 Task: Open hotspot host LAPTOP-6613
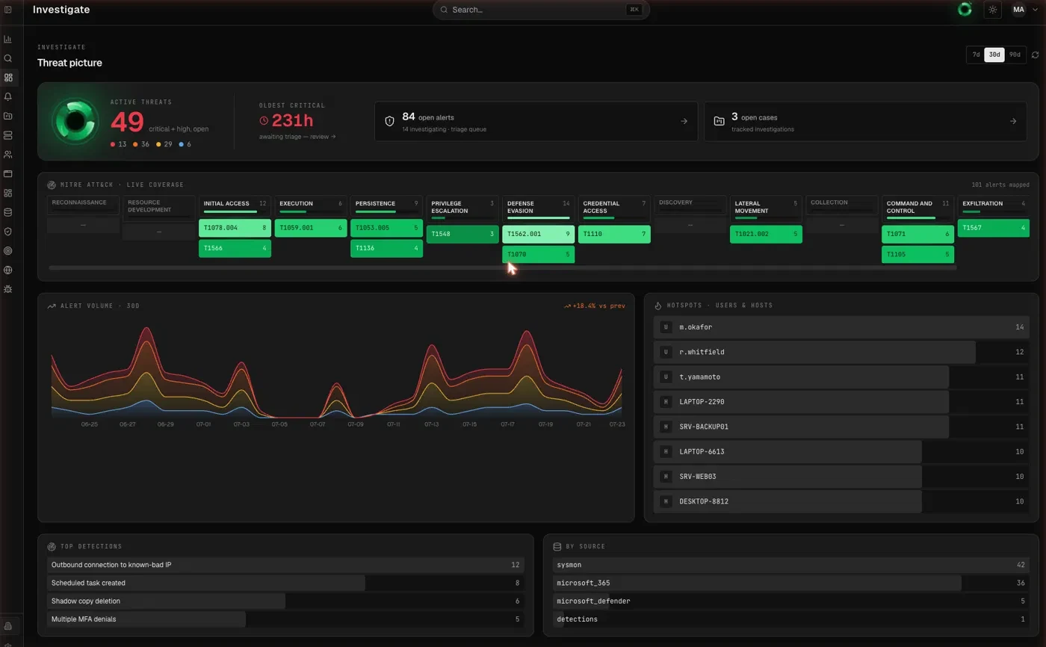click(841, 452)
